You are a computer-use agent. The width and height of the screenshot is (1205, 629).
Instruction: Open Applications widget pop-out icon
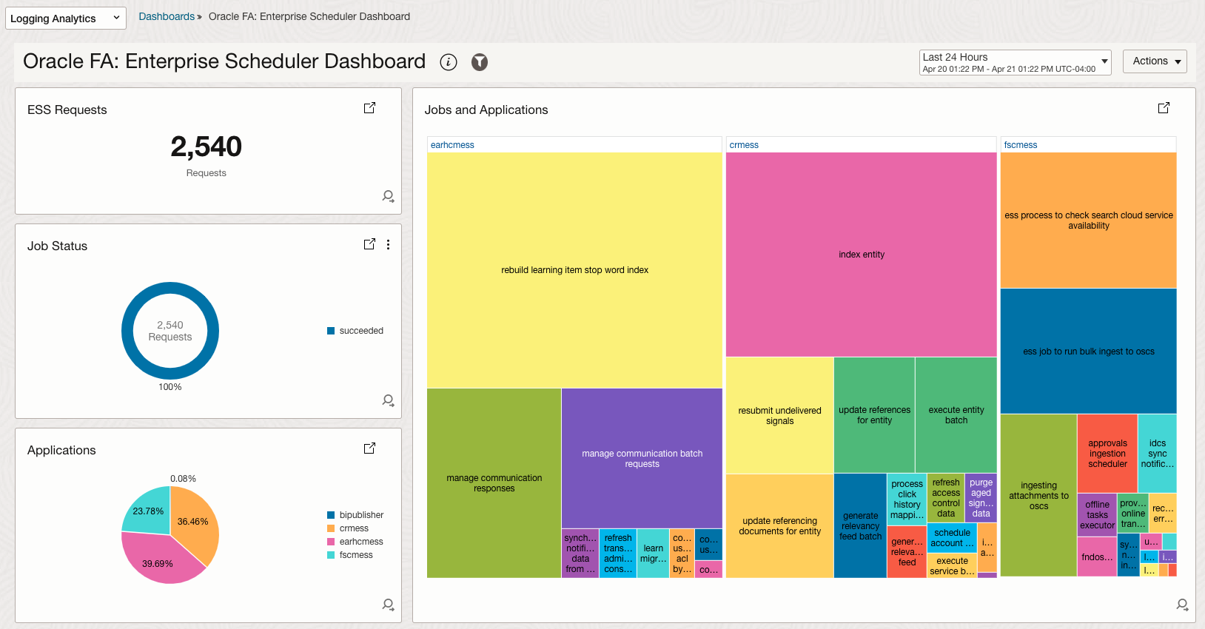[x=369, y=448]
